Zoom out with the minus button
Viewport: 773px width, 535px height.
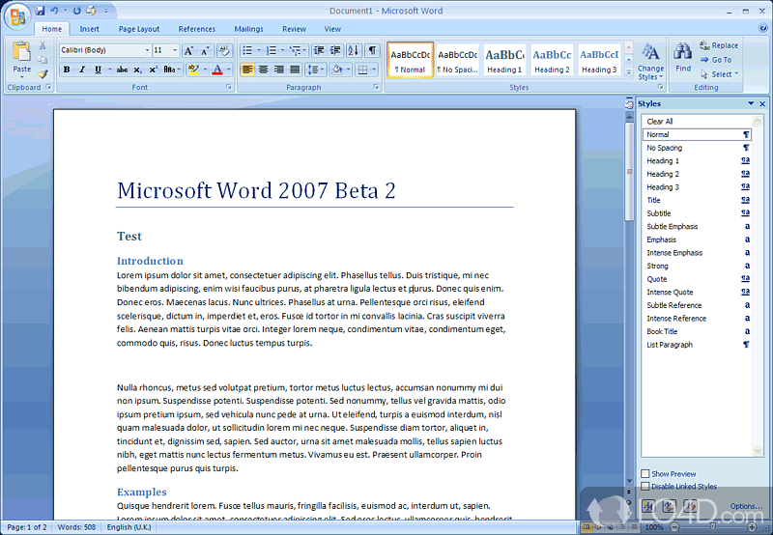674,527
